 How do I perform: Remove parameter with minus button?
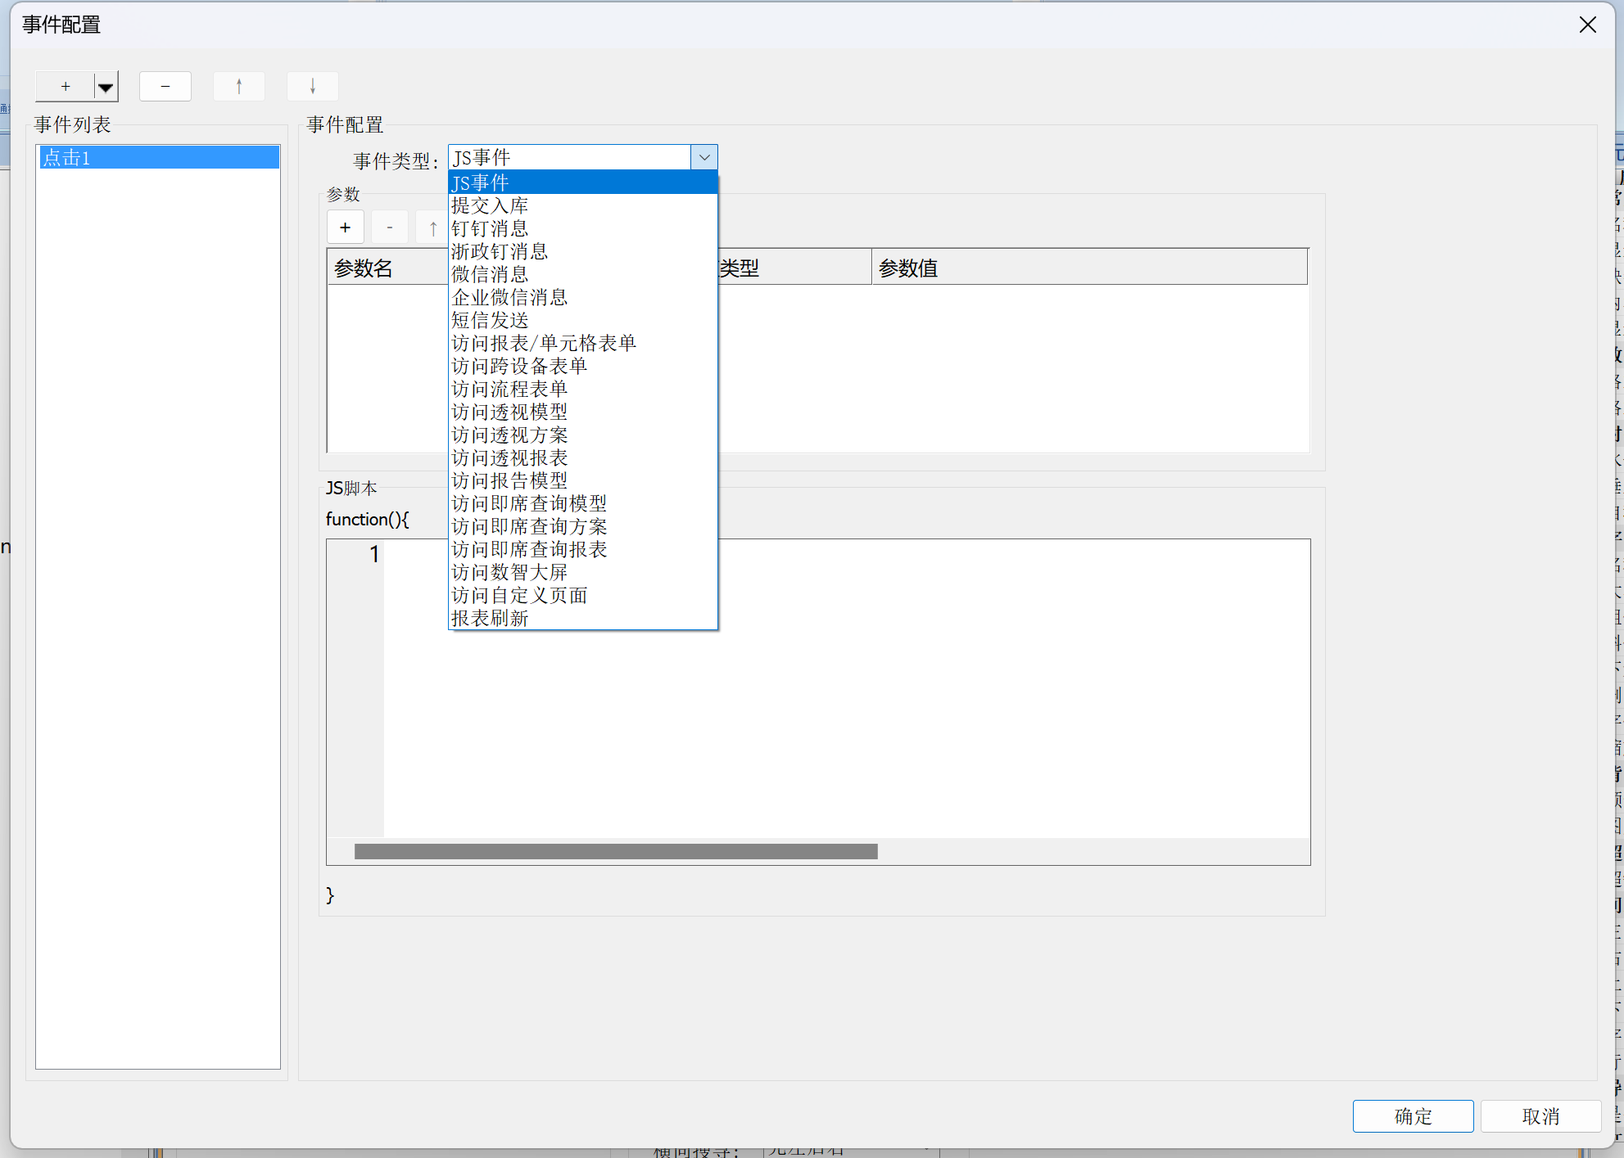[x=390, y=228]
